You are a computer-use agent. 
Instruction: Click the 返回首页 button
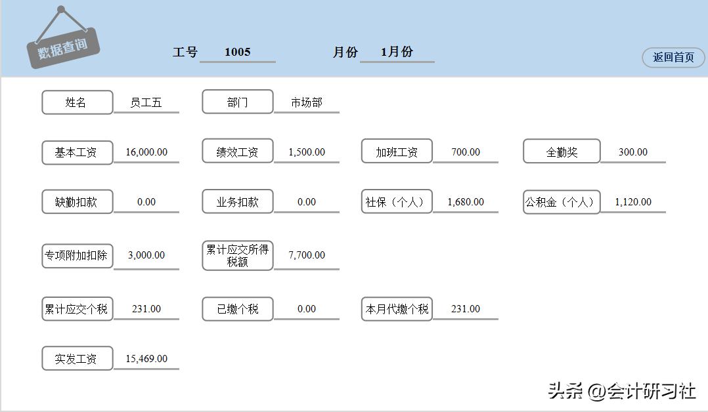pyautogui.click(x=673, y=58)
